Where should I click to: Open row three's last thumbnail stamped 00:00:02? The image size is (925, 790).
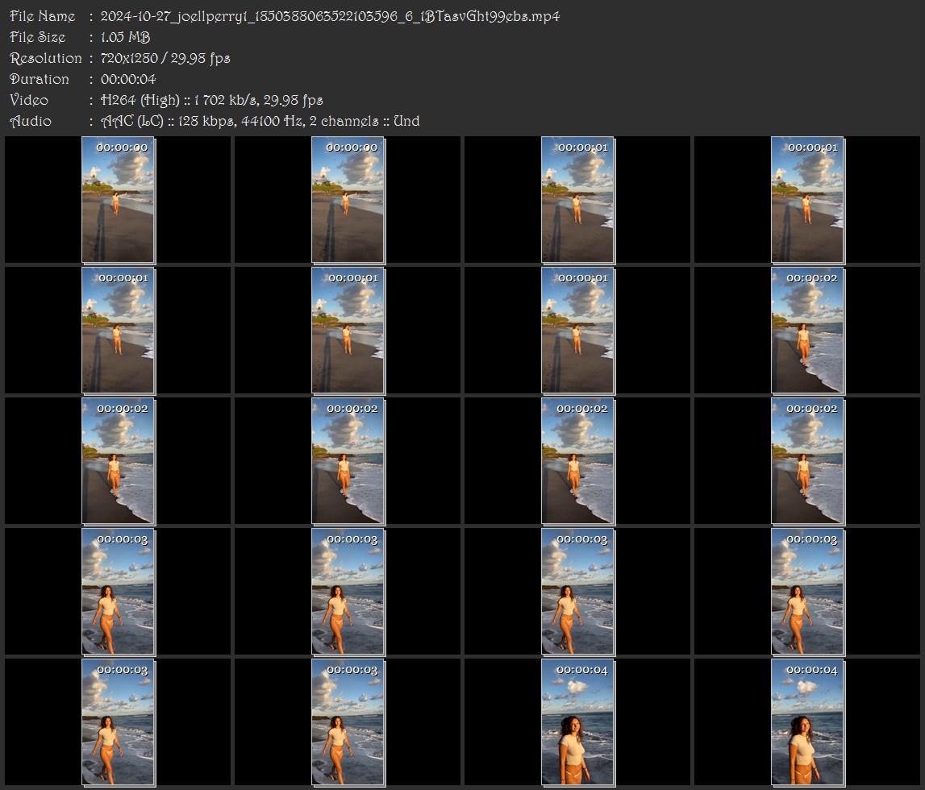tap(807, 461)
